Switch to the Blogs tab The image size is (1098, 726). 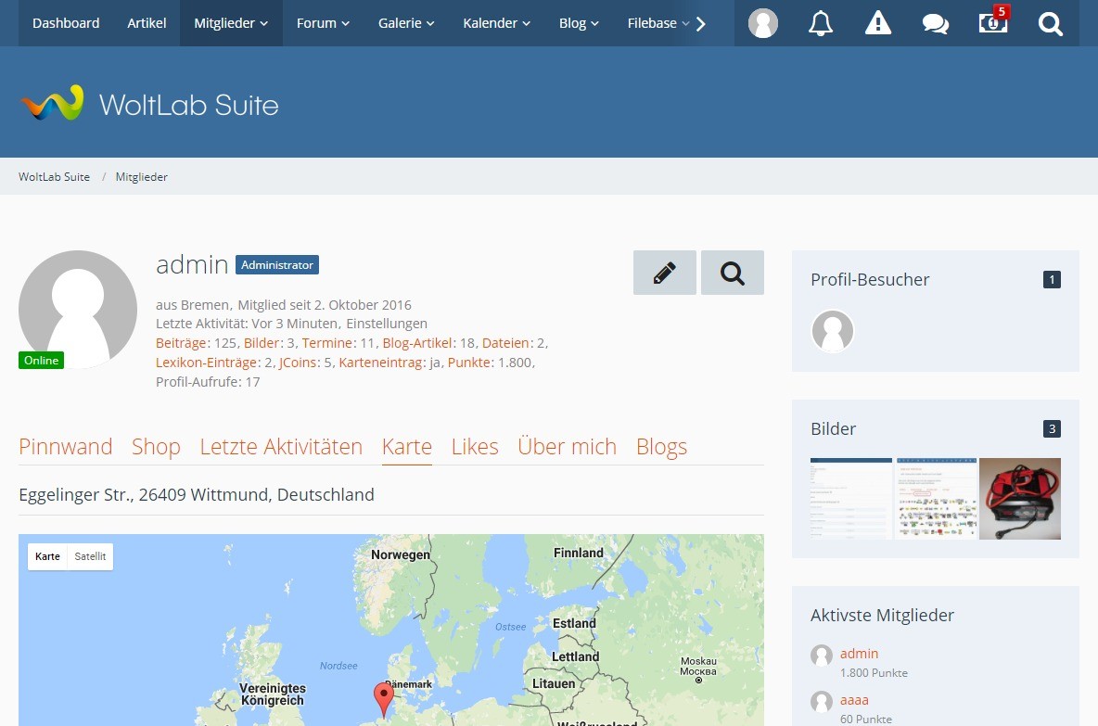662,447
